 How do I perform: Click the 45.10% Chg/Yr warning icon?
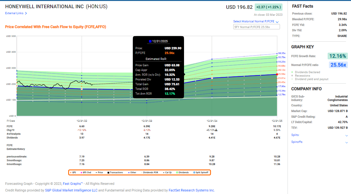pos(216,130)
